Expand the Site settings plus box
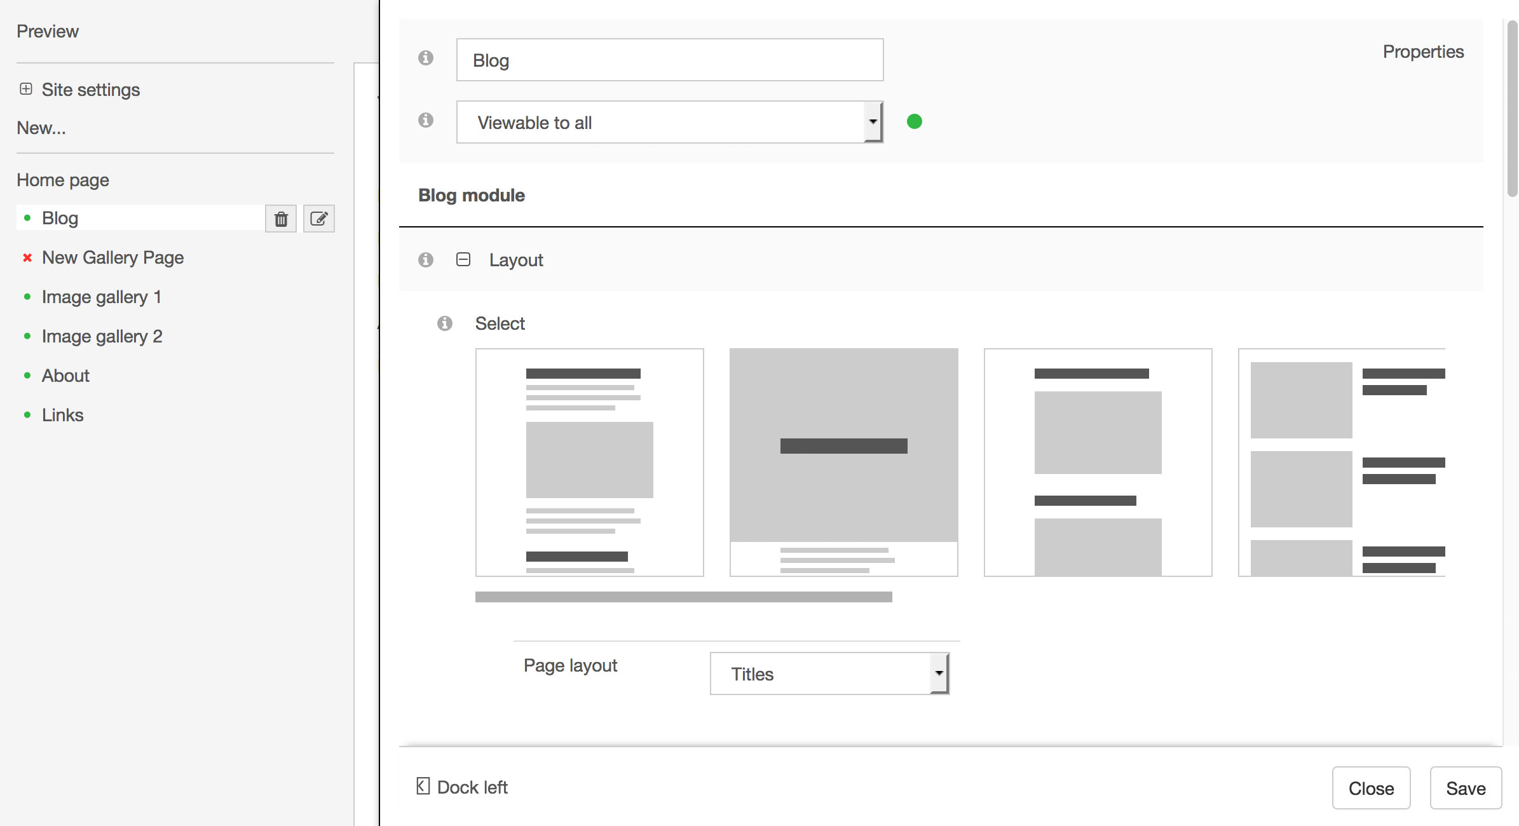 point(26,89)
